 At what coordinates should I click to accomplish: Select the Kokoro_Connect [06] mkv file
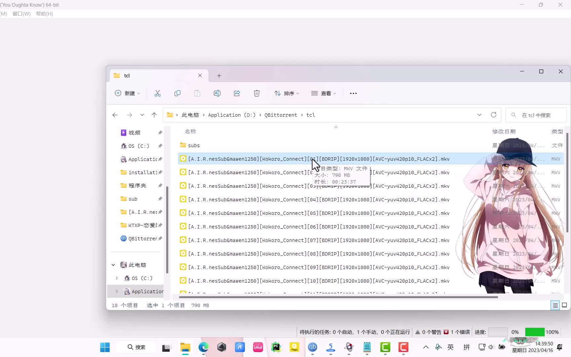(x=371, y=227)
